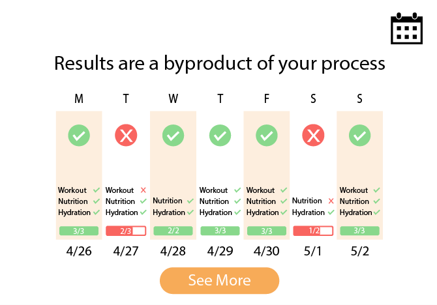Select the W day column header

pyautogui.click(x=173, y=98)
